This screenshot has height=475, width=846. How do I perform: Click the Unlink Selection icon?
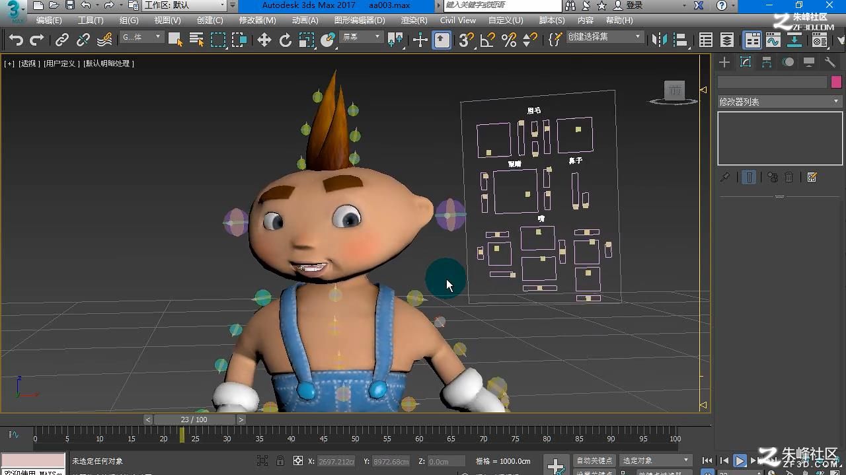tap(83, 40)
